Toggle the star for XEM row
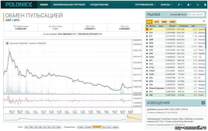The width and height of the screenshot is (208, 131). pyautogui.click(x=147, y=47)
